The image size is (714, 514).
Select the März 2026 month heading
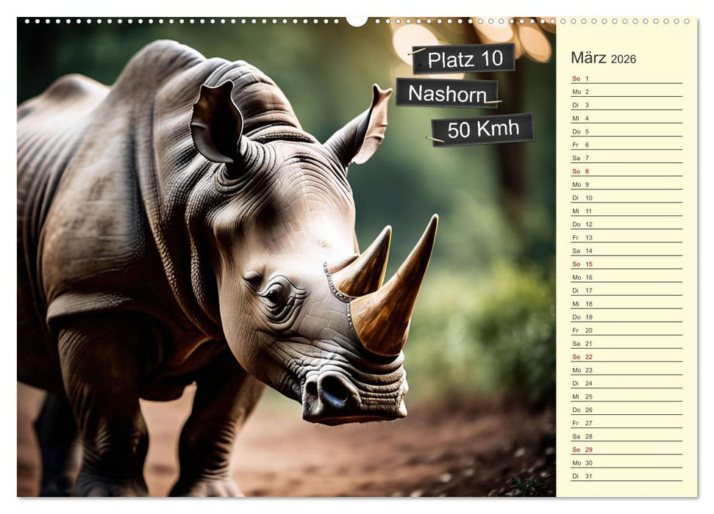point(597,57)
